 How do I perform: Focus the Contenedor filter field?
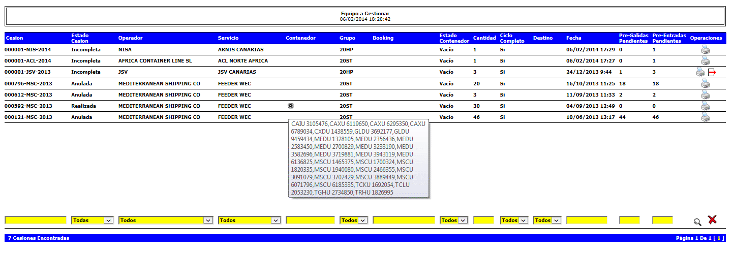[x=310, y=220]
